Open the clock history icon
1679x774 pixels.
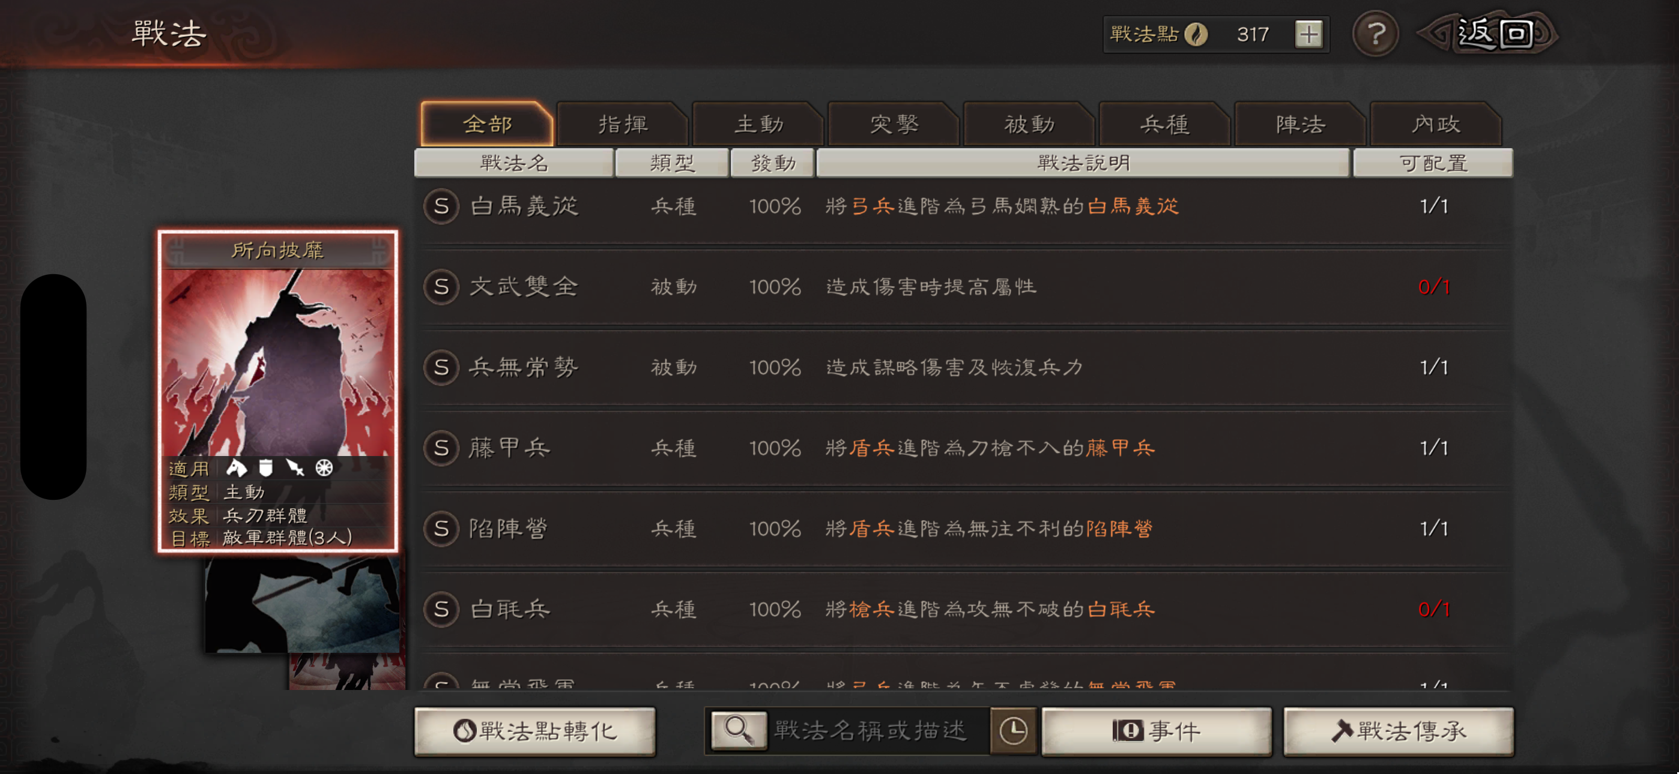[1014, 731]
